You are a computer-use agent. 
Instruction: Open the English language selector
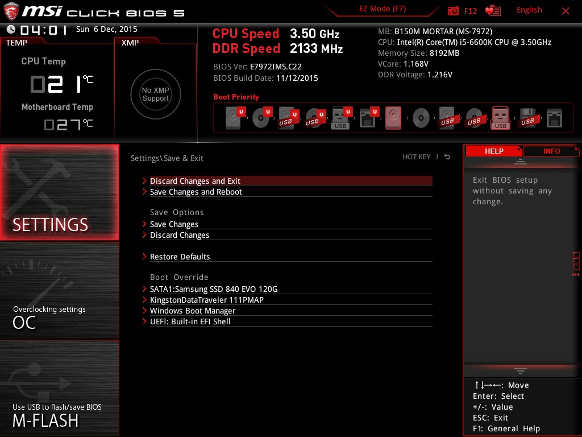tap(529, 10)
